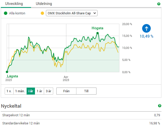Image resolution: width=163 pixels, height=127 pixels.
Task: Choose the 1 mån. period button
Action: [20, 91]
